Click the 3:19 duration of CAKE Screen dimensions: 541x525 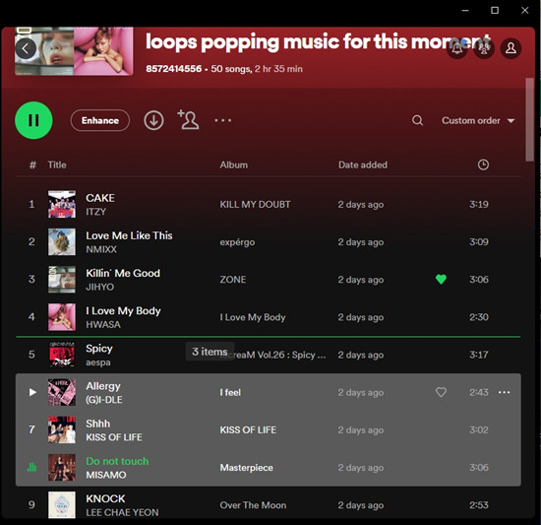[x=479, y=204]
